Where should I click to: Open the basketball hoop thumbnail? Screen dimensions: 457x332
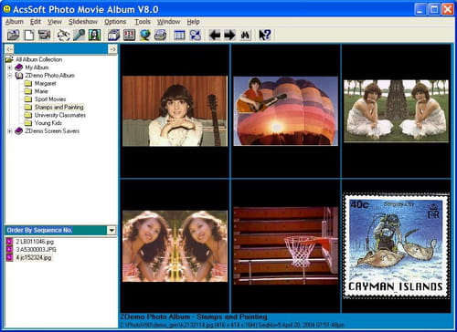[x=285, y=246]
